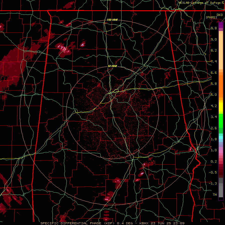Click "SPECIFIC DIFFERENTIAL PHASE" in the caption

point(71,223)
